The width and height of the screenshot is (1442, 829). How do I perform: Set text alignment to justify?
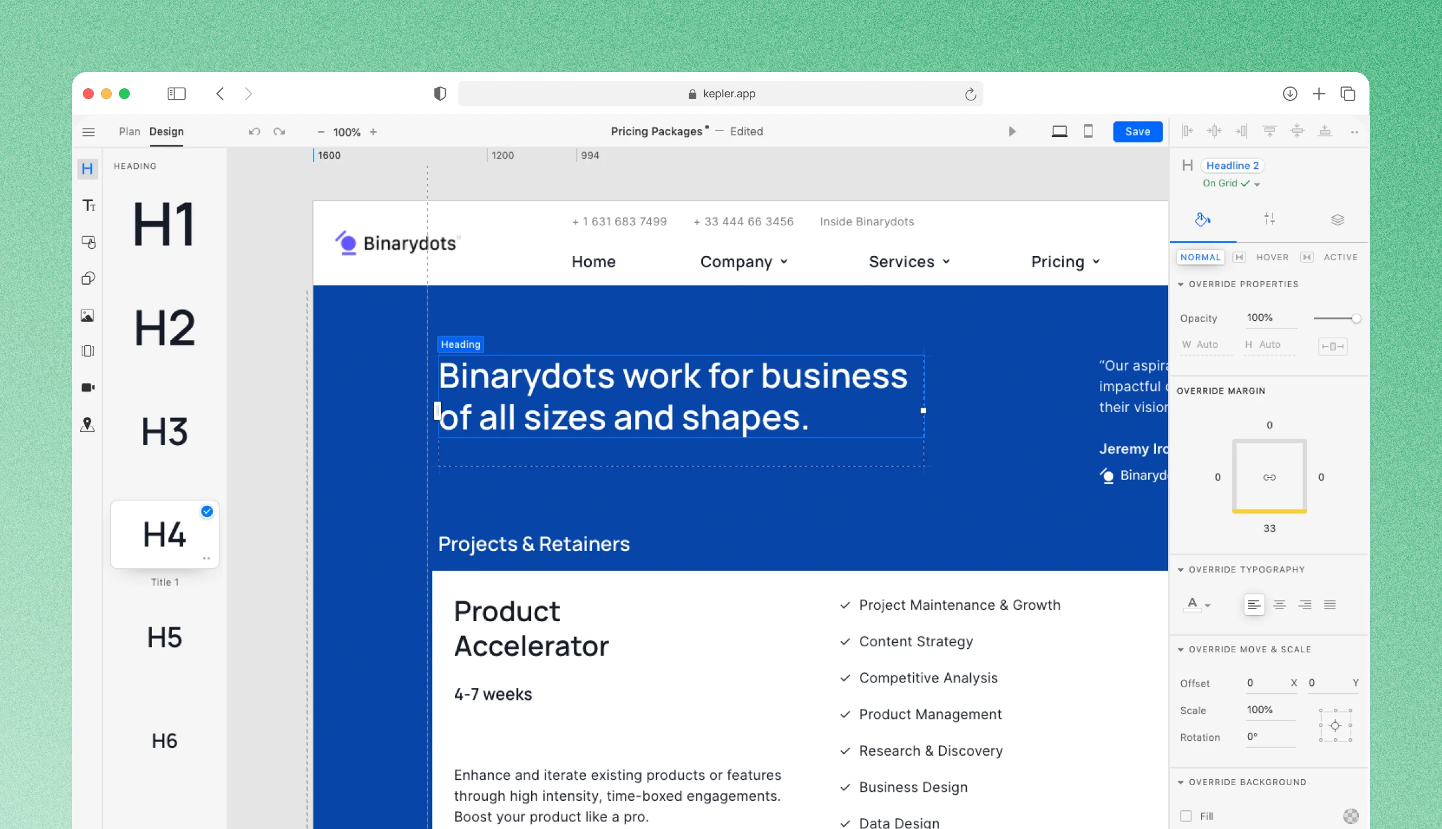pyautogui.click(x=1330, y=605)
